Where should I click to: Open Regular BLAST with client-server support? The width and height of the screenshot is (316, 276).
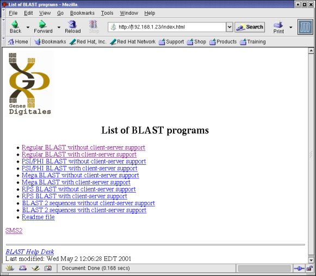(79, 154)
